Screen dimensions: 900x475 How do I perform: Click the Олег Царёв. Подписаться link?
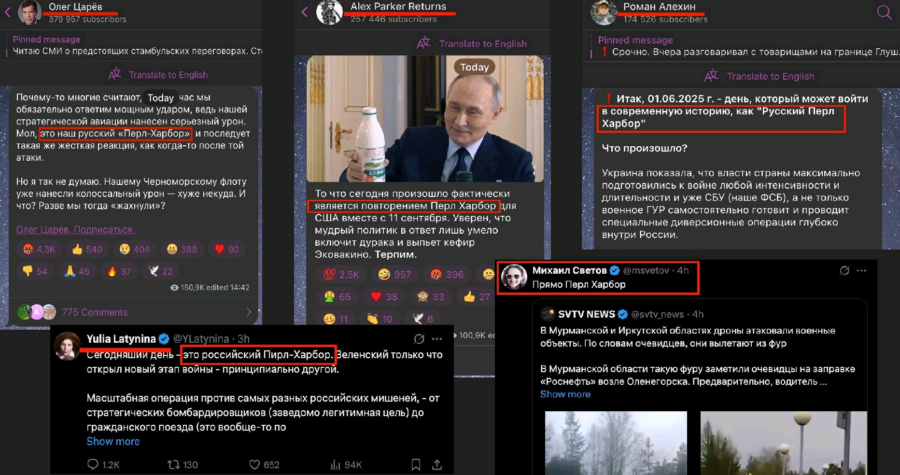click(x=76, y=229)
